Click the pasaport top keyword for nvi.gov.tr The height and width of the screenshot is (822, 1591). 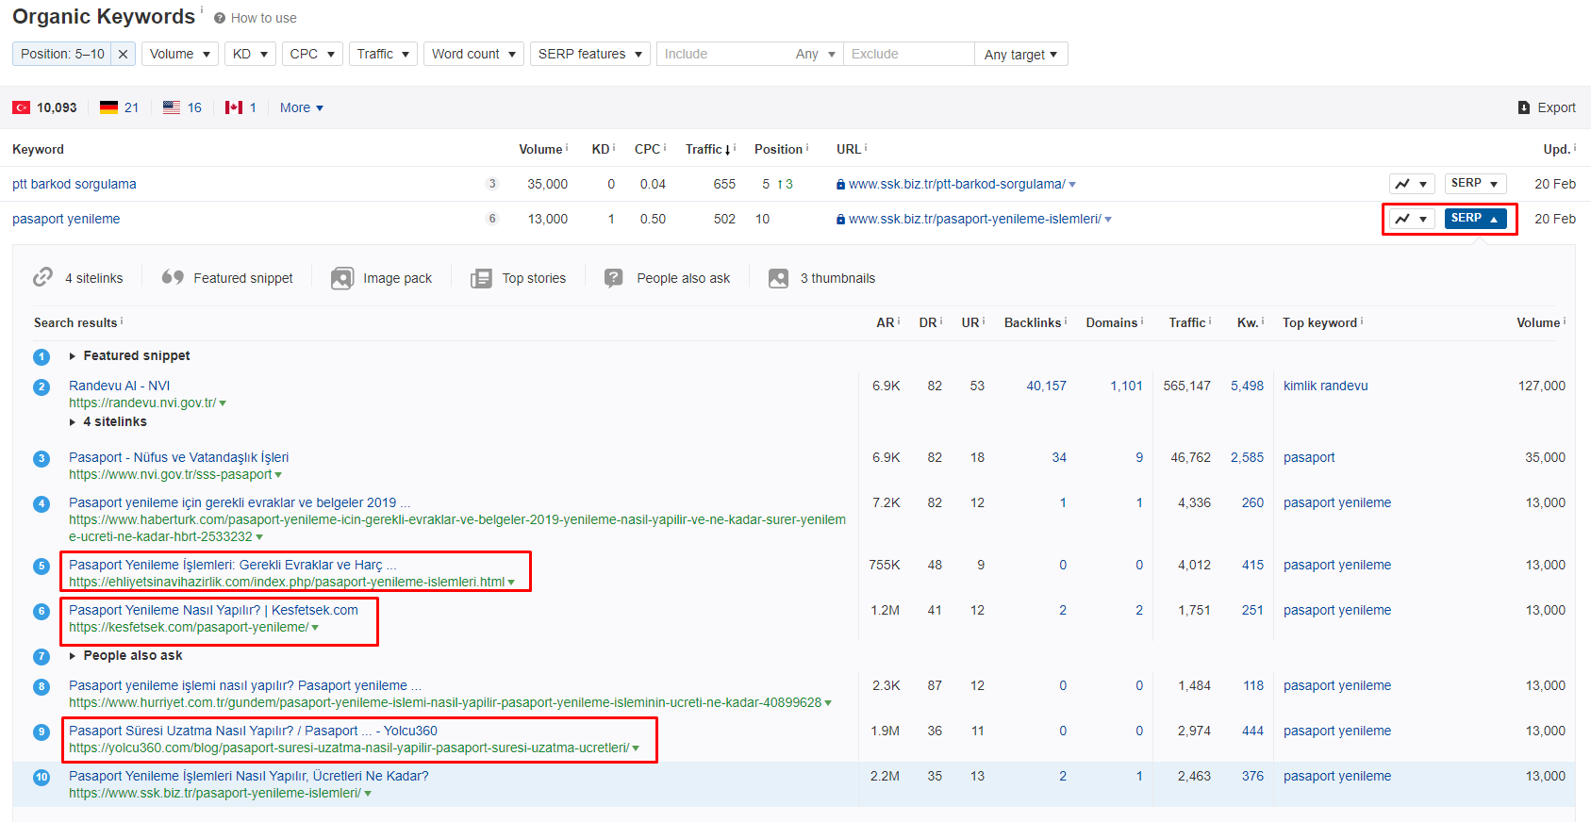pos(1309,457)
